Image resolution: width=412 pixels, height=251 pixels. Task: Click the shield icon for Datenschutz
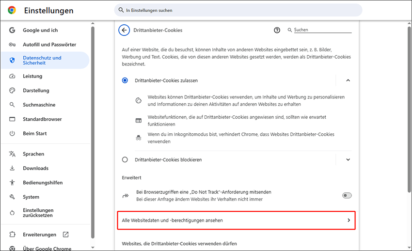click(12, 61)
